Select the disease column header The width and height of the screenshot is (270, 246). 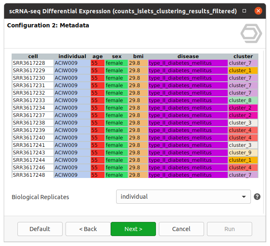188,56
